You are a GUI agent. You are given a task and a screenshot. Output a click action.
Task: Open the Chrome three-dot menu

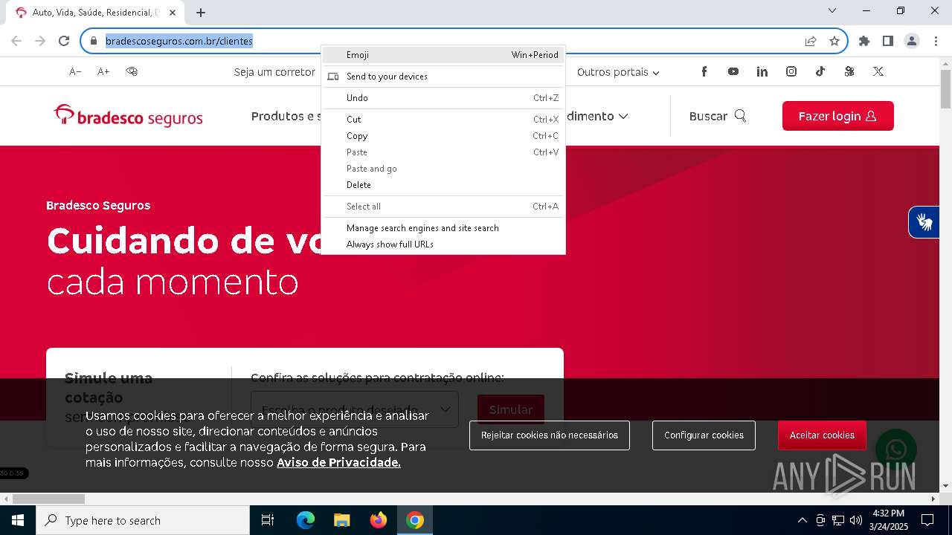pyautogui.click(x=936, y=41)
